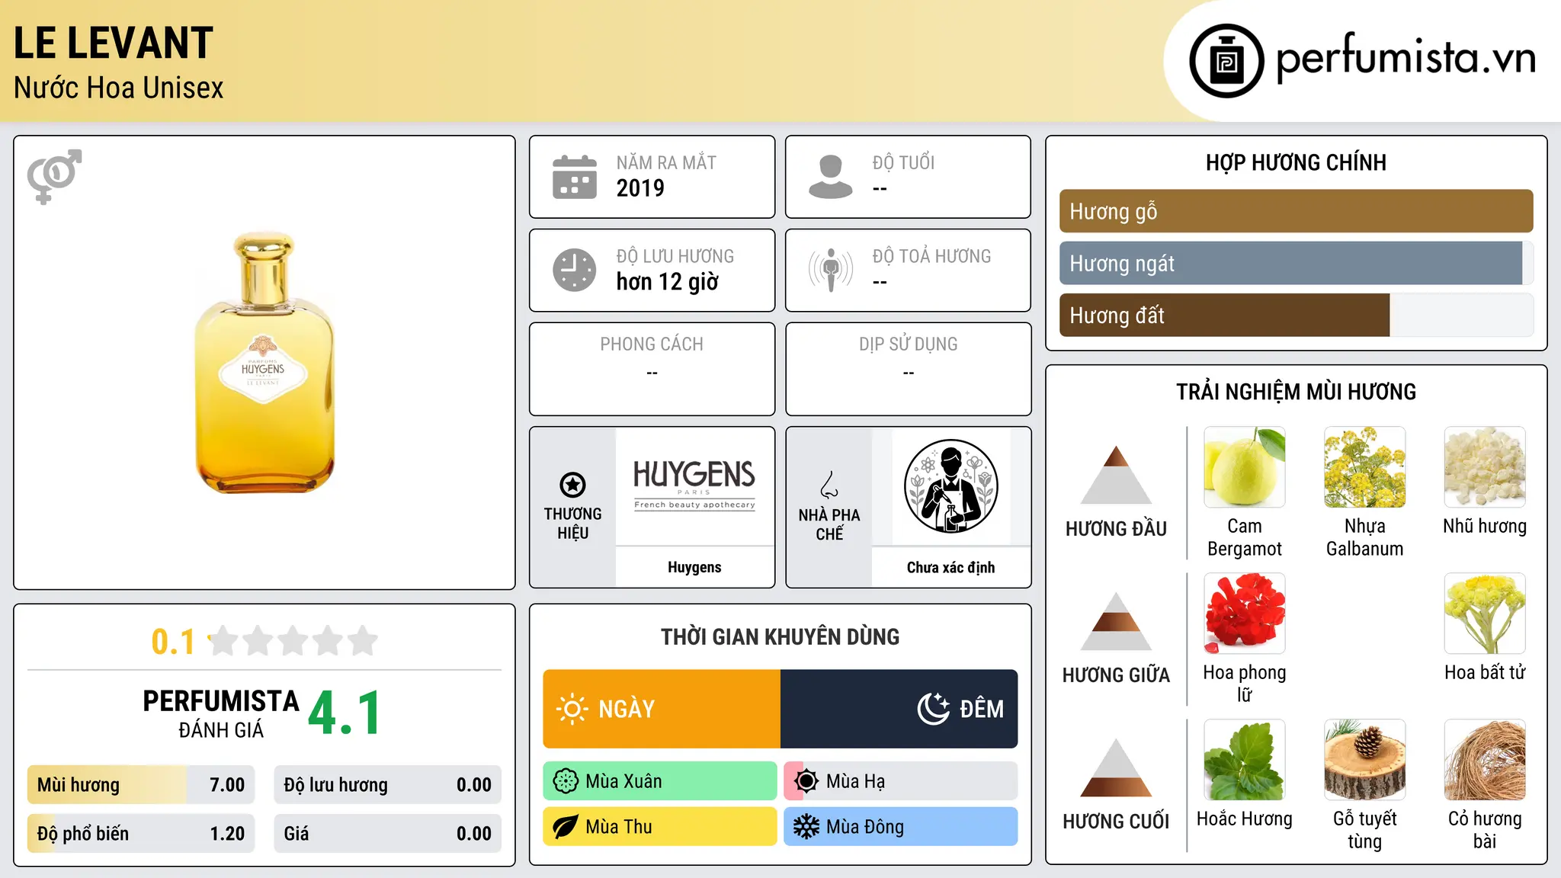Select the Nhũ hương note image
Screen dimensions: 1561x878
coord(1485,467)
